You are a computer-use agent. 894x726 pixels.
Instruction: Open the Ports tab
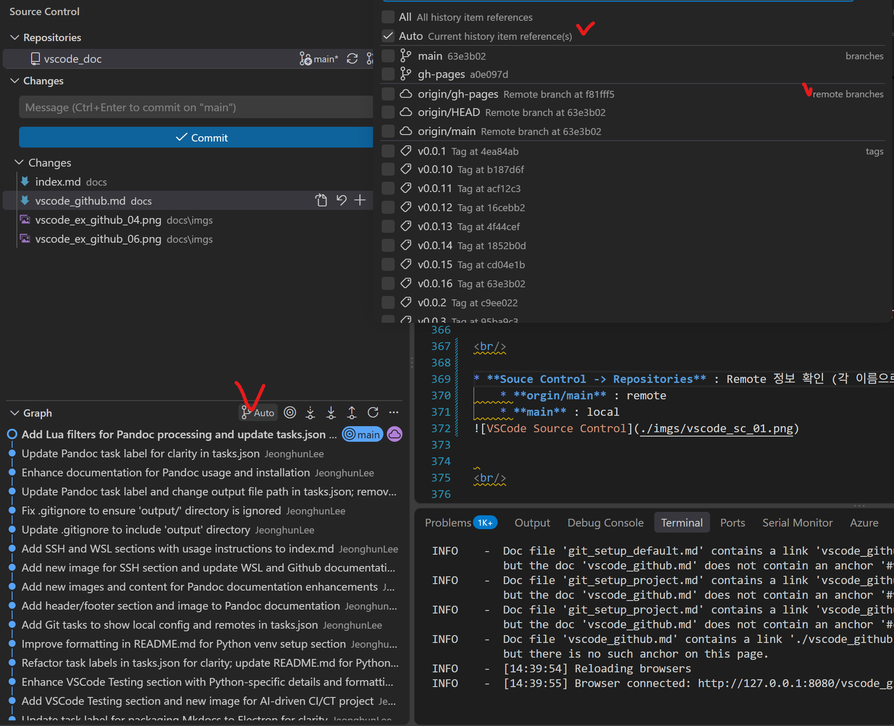tap(733, 523)
